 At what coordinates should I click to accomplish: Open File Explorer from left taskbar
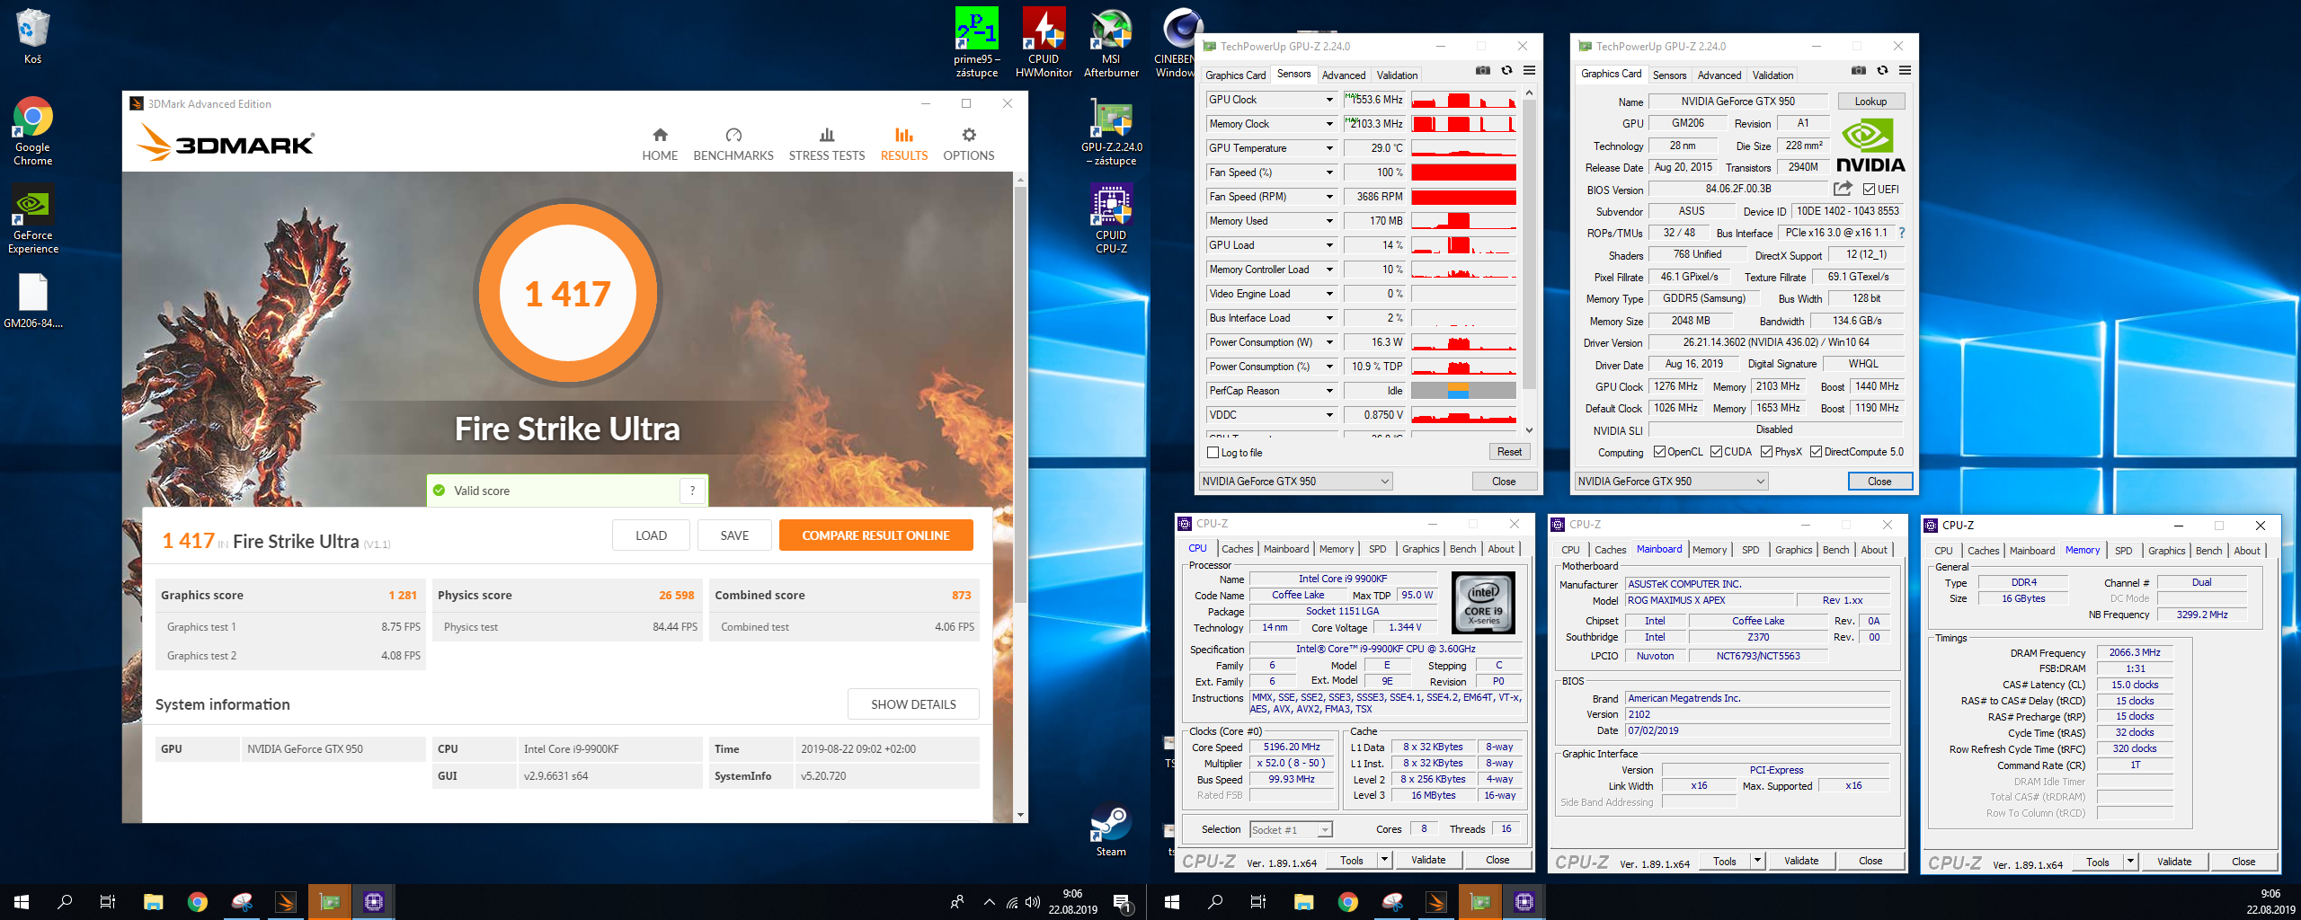click(153, 902)
